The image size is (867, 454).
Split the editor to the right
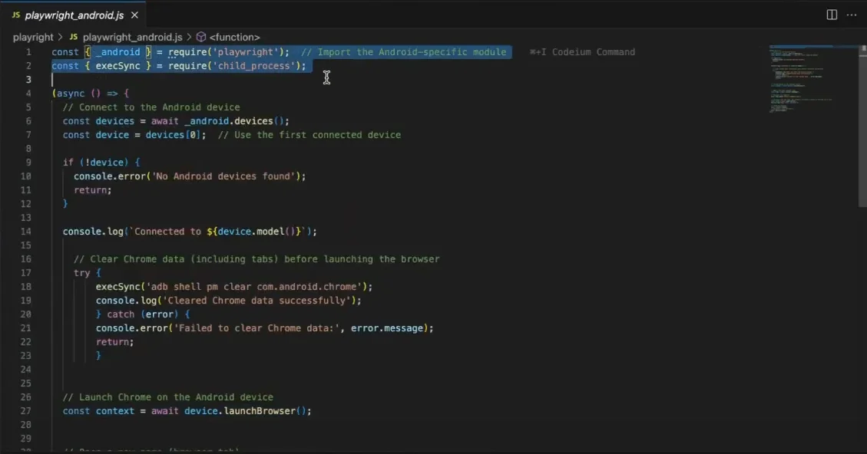[x=832, y=15]
